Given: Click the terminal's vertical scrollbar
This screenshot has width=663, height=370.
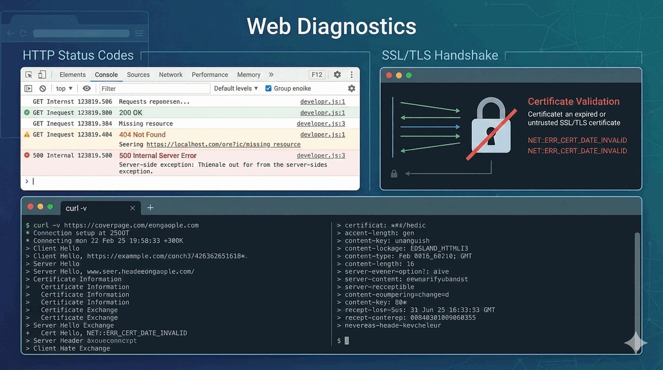Looking at the screenshot, I should [x=636, y=265].
